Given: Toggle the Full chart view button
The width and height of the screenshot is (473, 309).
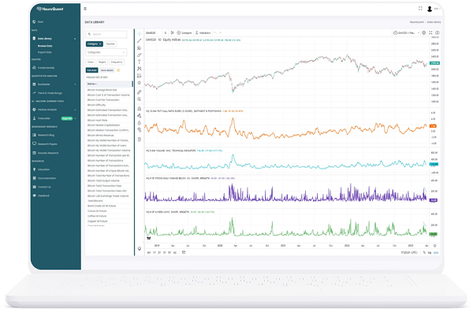Looking at the screenshot, I should [92, 70].
